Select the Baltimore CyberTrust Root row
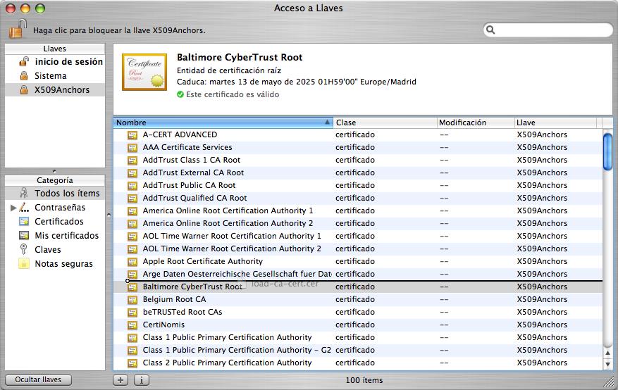 [x=358, y=287]
